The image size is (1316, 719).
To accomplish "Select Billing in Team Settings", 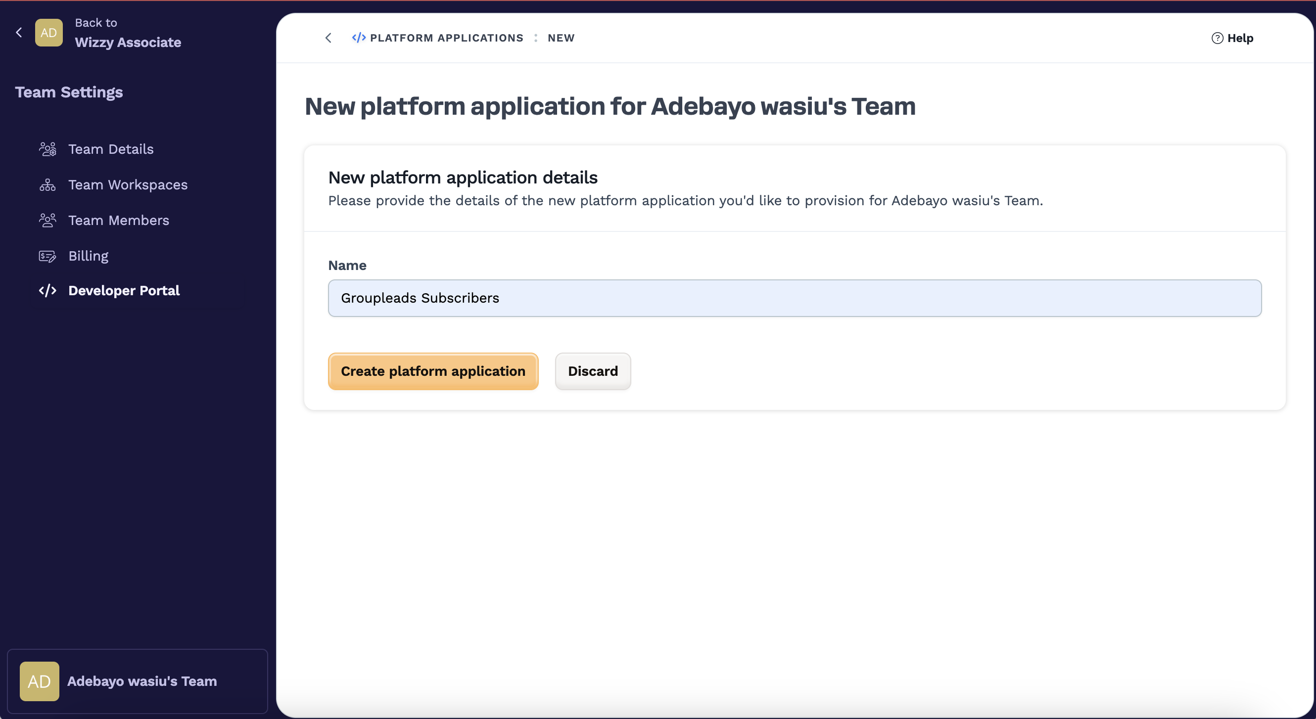I will click(89, 256).
